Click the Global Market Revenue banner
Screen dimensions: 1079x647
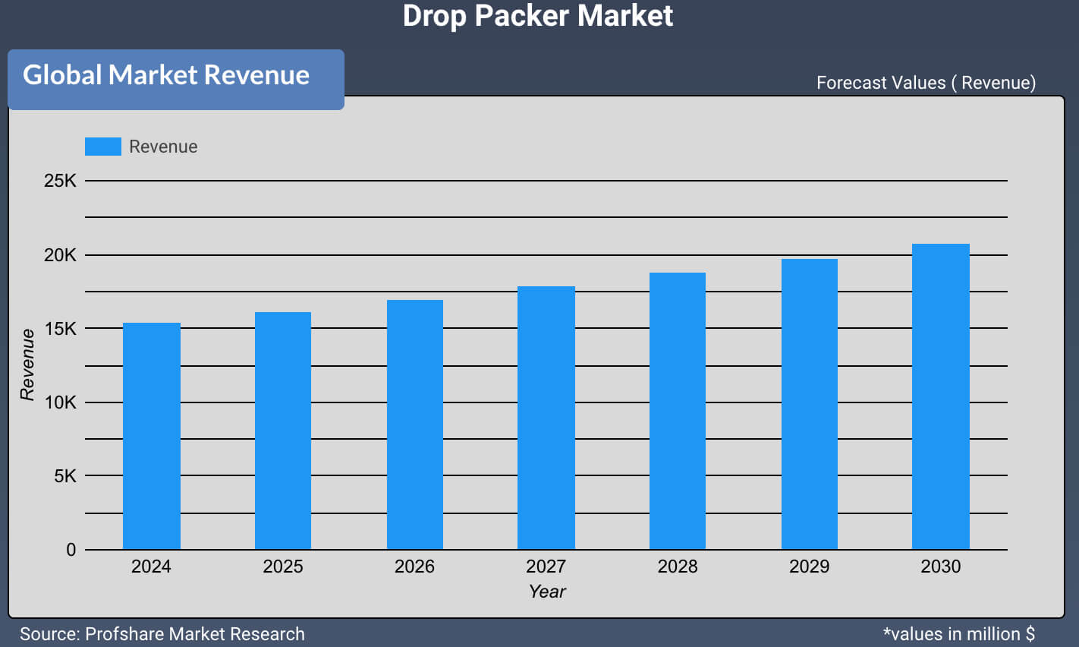click(x=176, y=79)
